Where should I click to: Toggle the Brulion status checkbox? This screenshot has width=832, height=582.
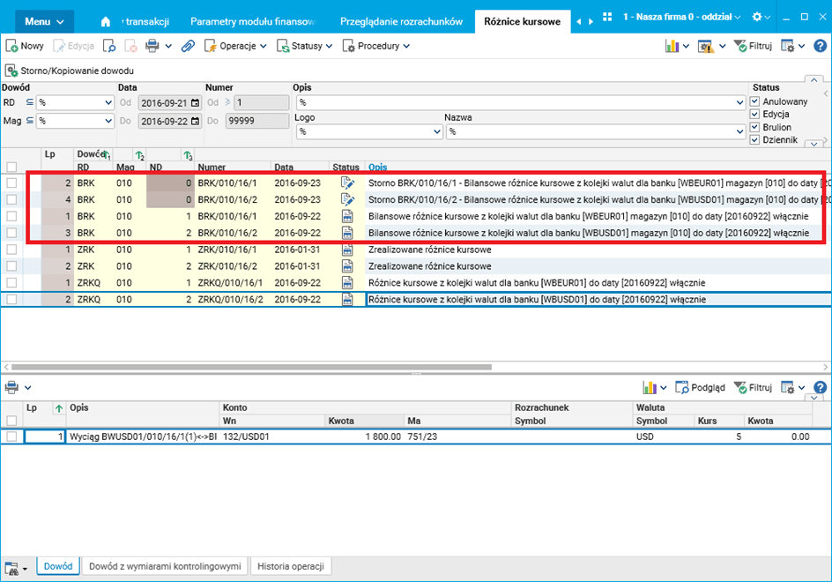point(754,127)
